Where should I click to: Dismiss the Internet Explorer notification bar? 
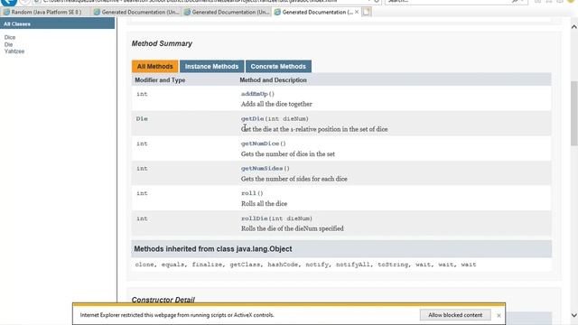(499, 315)
